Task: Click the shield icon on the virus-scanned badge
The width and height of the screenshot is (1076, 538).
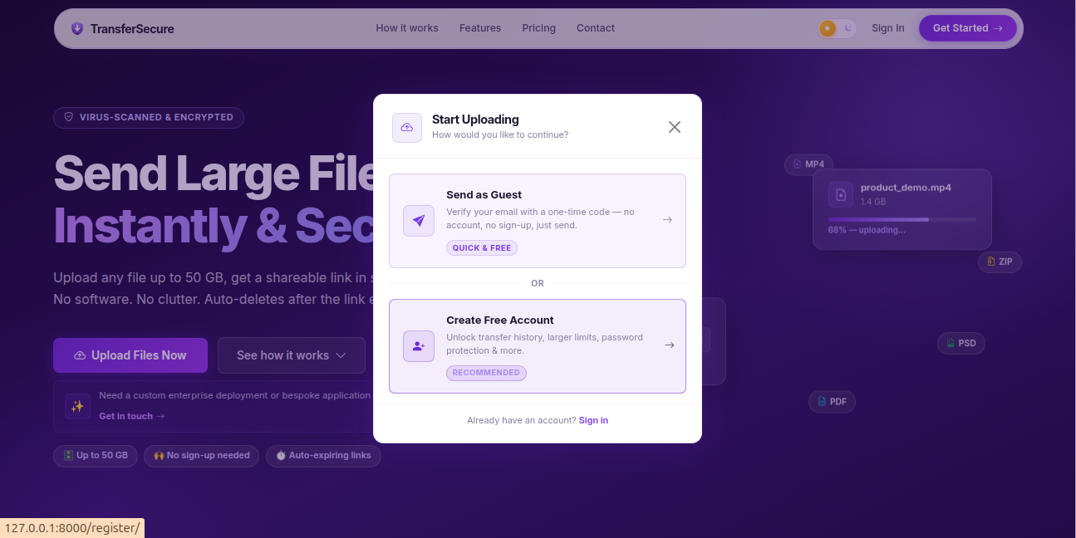Action: coord(68,117)
